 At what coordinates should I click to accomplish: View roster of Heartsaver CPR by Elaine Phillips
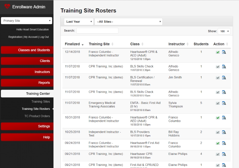(x=224, y=154)
